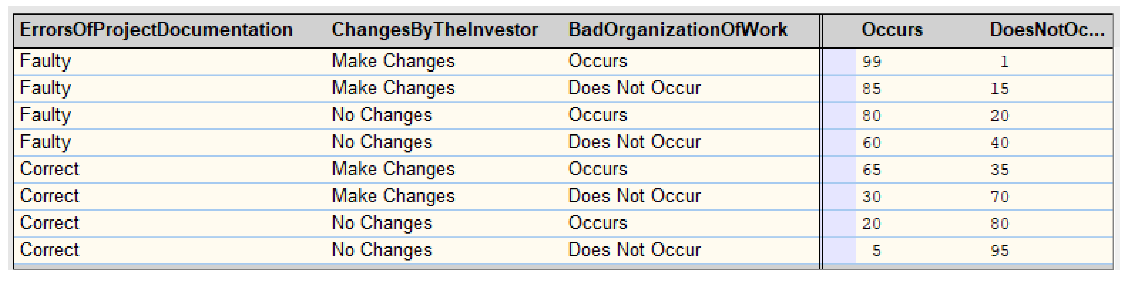The image size is (1130, 281).
Task: Click Does Not Occur in the second row
Action: (634, 88)
